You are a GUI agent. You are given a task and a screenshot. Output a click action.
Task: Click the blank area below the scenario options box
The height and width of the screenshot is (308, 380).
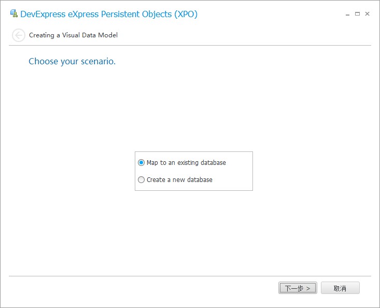(193, 233)
